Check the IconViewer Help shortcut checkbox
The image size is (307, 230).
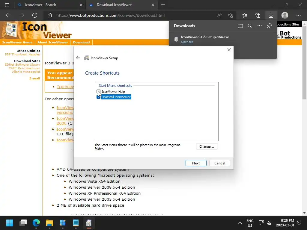click(98, 92)
